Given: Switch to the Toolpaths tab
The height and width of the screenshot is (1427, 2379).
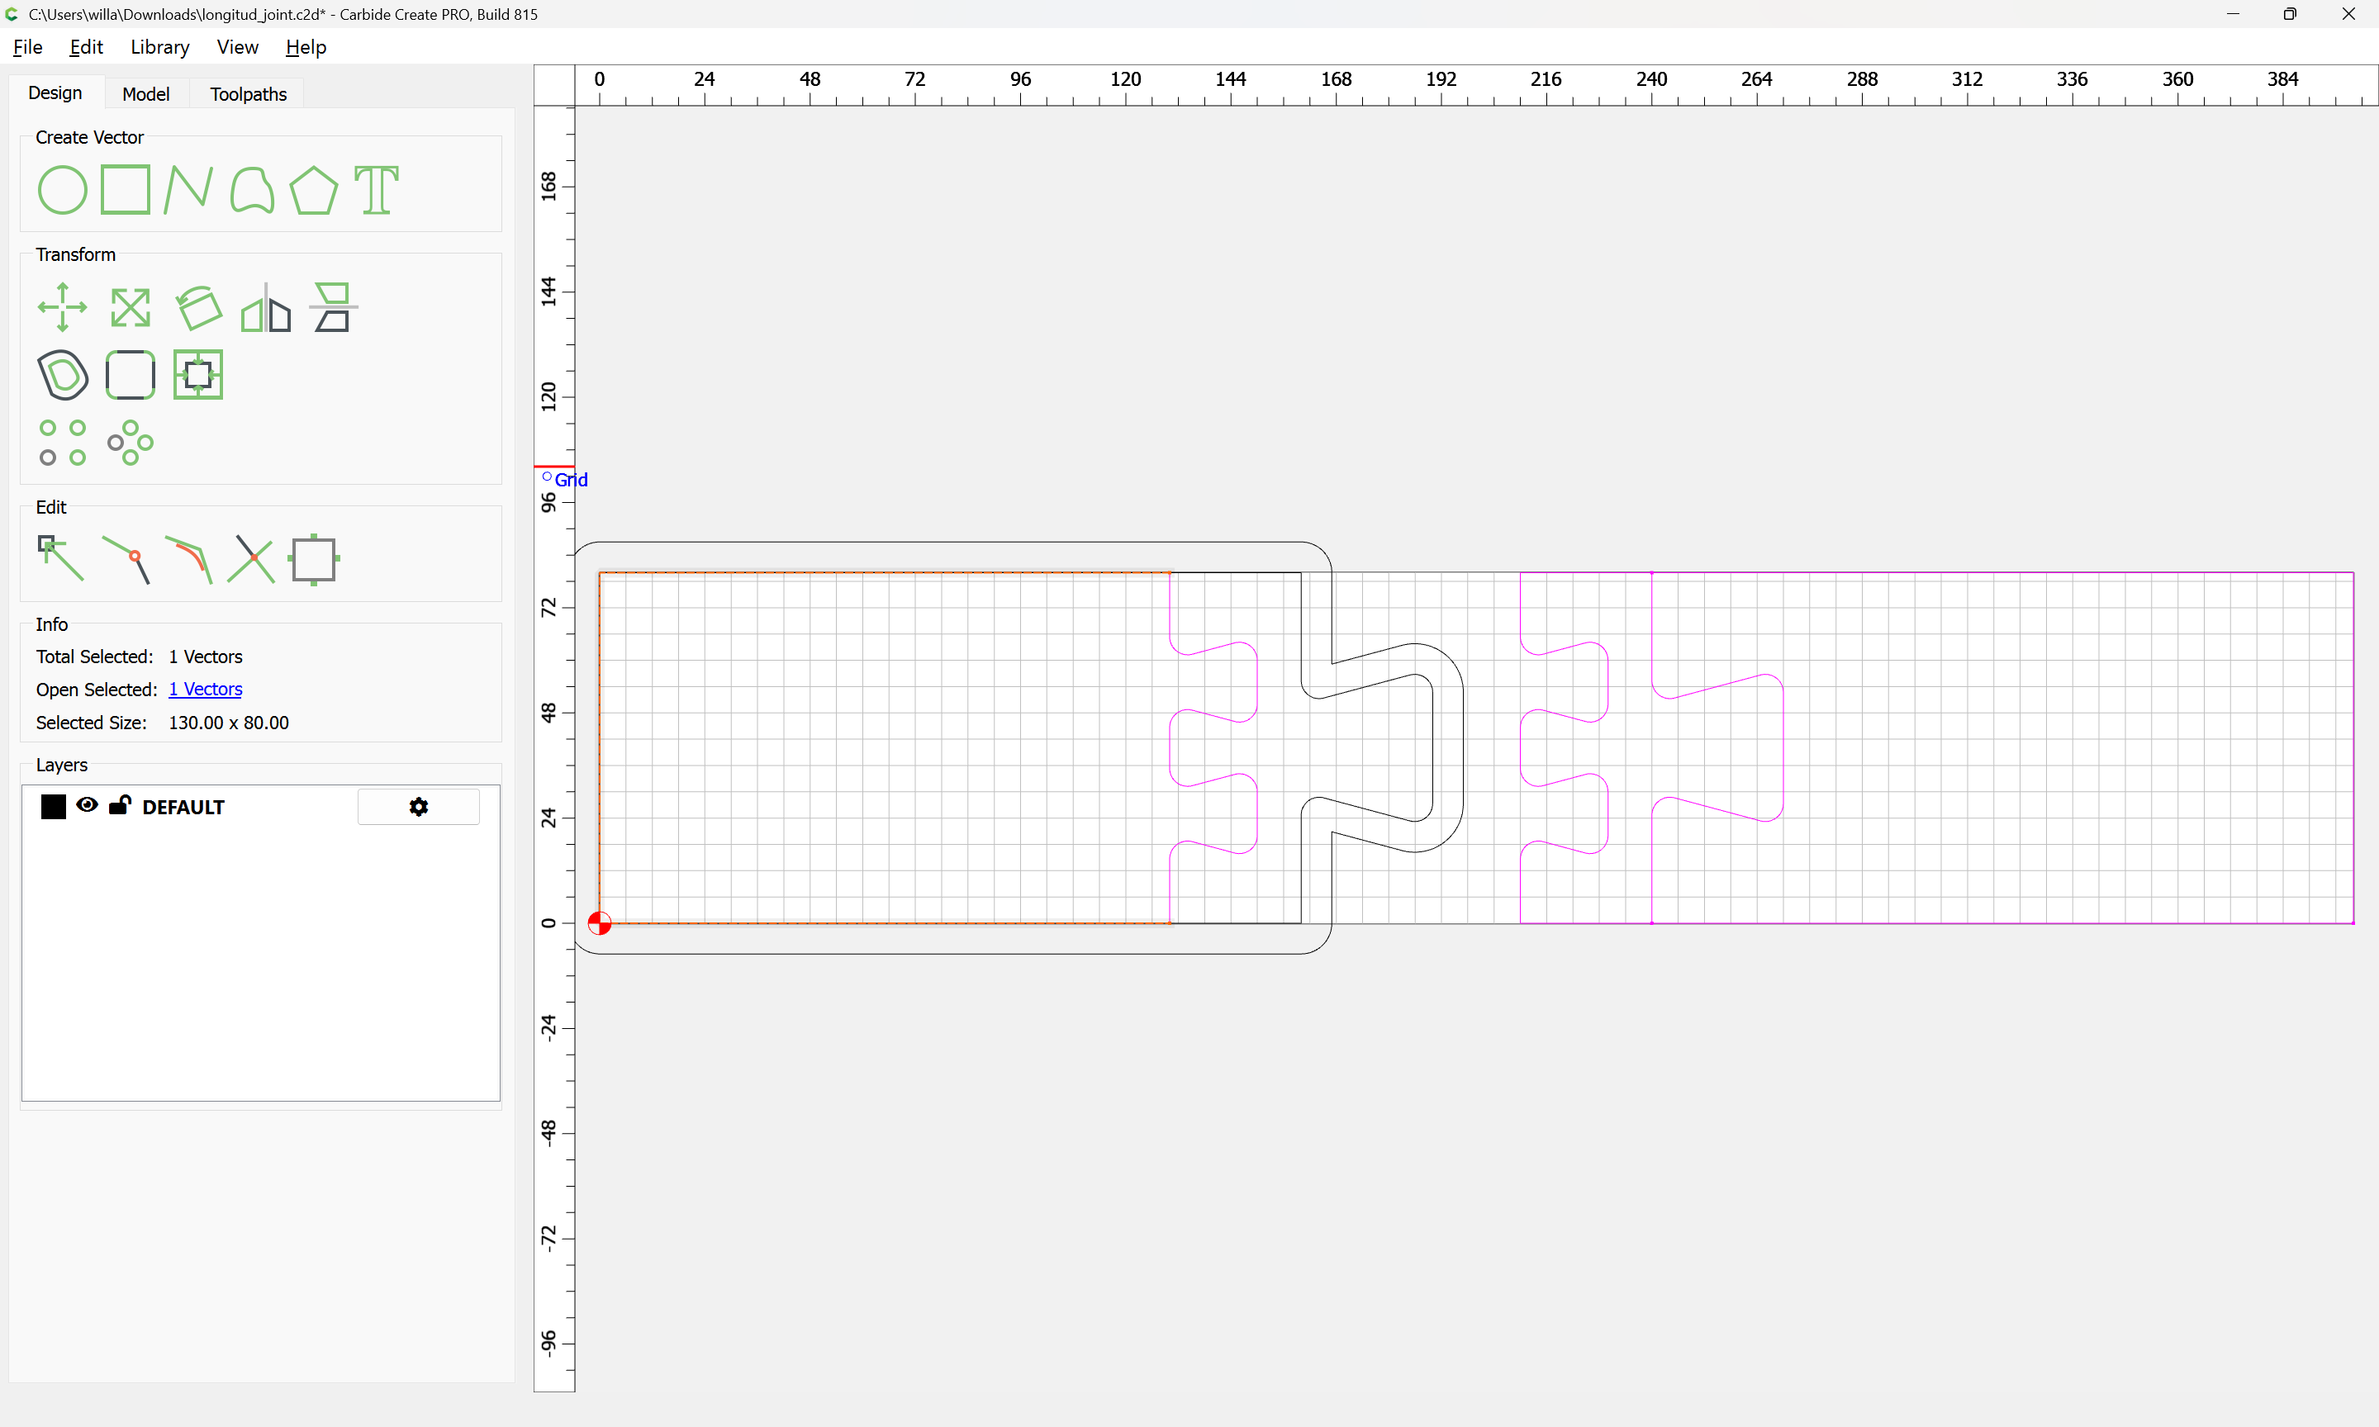Looking at the screenshot, I should [x=248, y=94].
